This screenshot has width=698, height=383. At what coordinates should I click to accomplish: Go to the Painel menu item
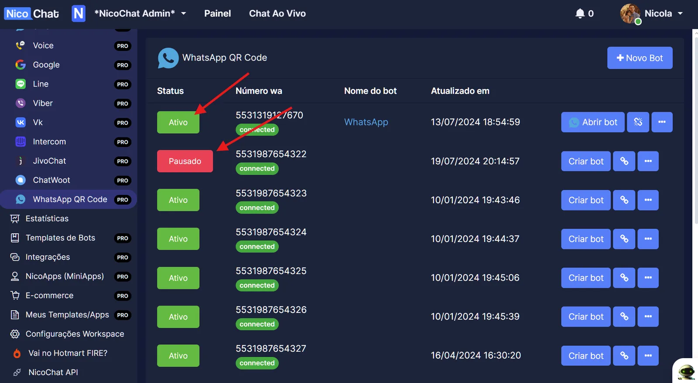217,13
